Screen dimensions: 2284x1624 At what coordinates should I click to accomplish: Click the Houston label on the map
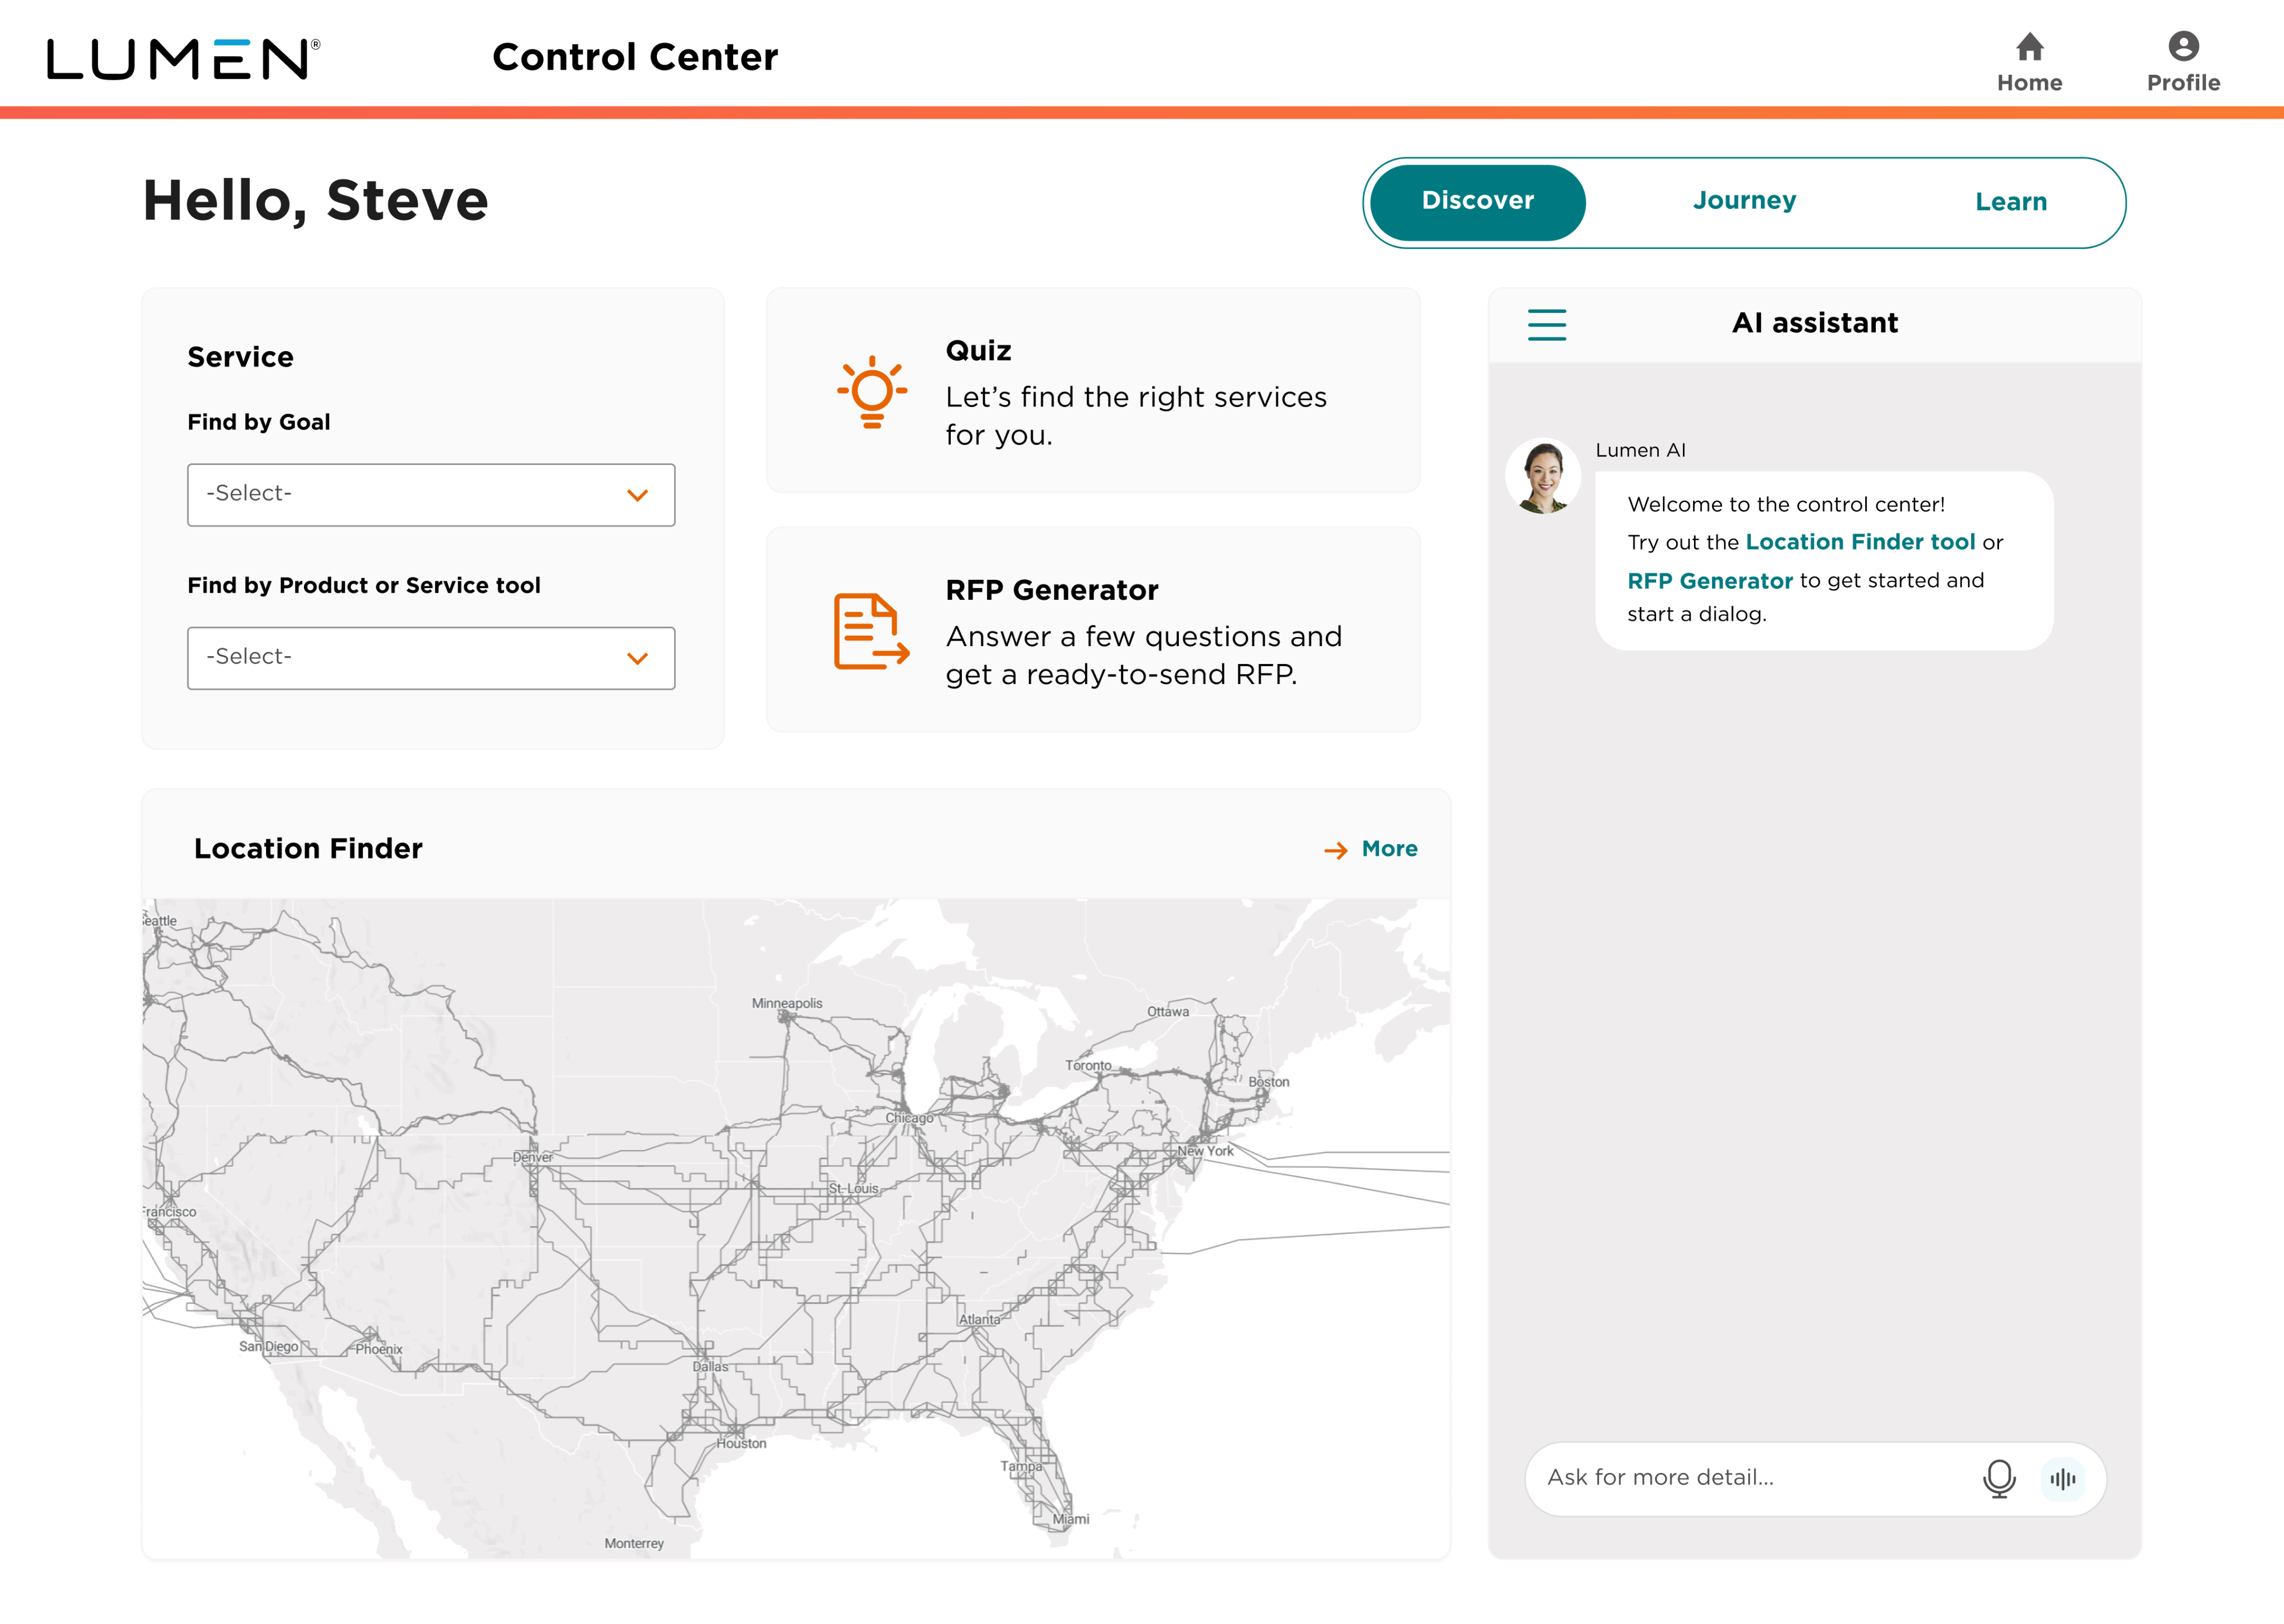pyautogui.click(x=741, y=1444)
